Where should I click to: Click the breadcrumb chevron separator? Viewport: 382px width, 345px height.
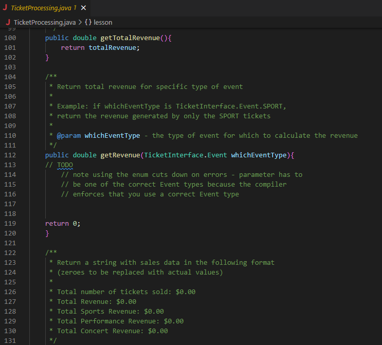pos(80,23)
